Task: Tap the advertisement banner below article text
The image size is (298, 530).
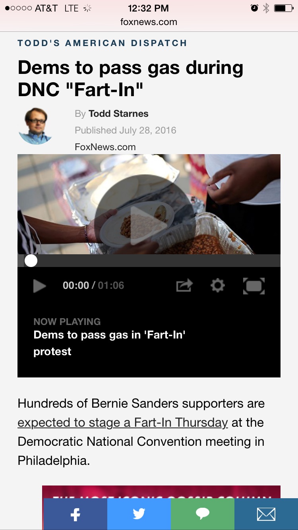Action: [x=161, y=492]
